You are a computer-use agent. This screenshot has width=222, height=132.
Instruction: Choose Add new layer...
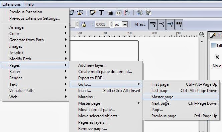pyautogui.click(x=106, y=65)
